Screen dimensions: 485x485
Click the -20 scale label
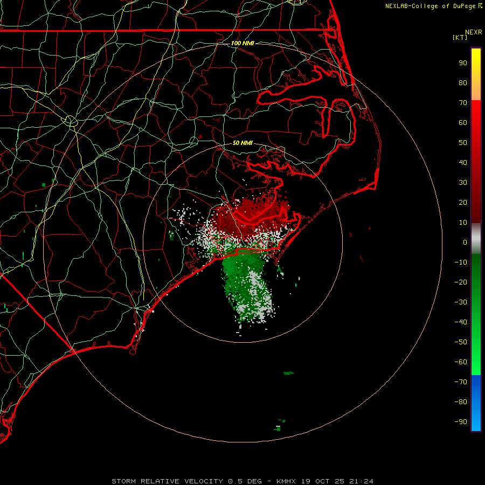[461, 282]
